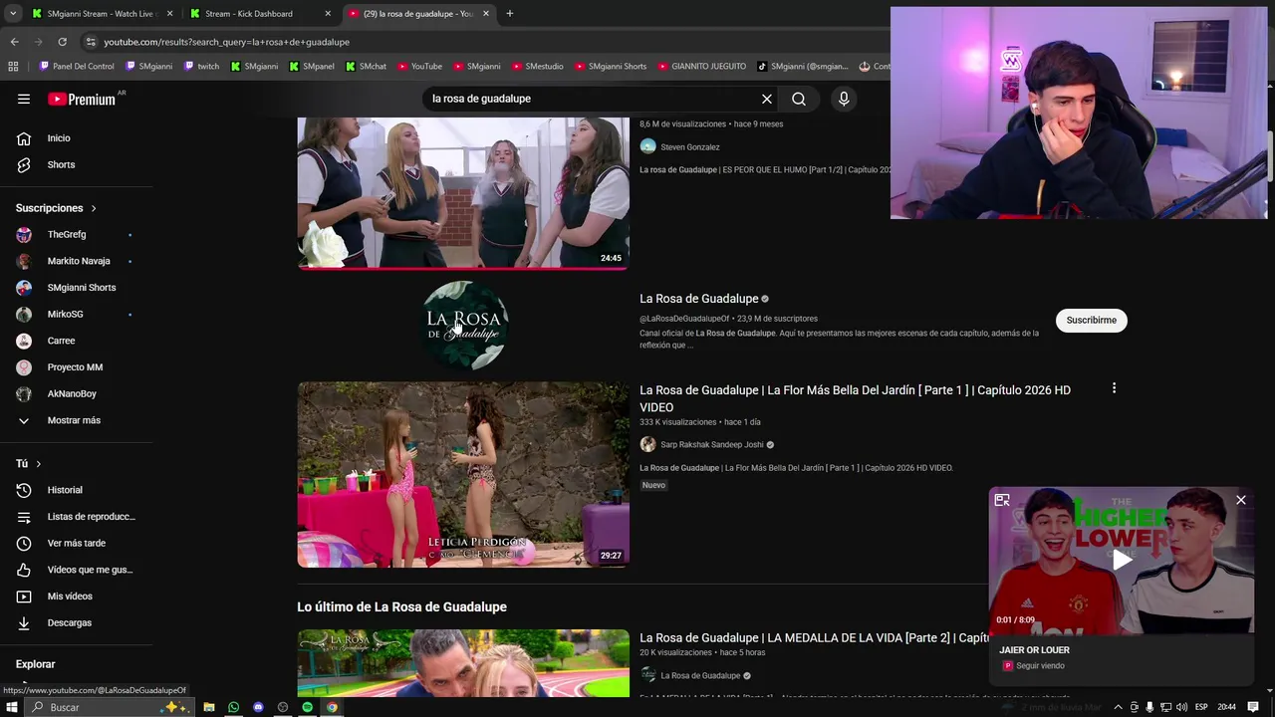Open the Chrome apps grid in the bookmarks bar

[13, 67]
